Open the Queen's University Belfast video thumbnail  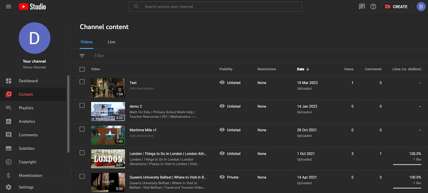pos(108,183)
